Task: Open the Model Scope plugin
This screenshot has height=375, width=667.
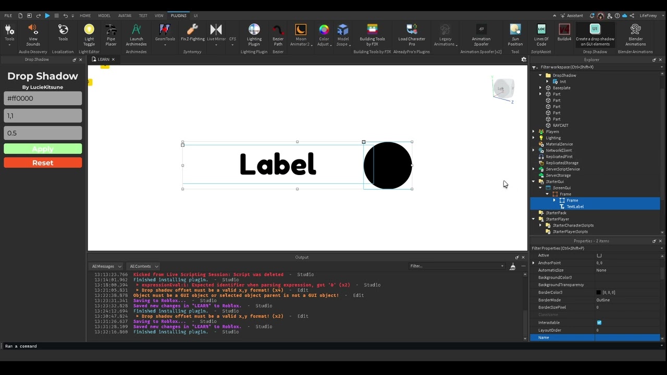Action: point(343,35)
